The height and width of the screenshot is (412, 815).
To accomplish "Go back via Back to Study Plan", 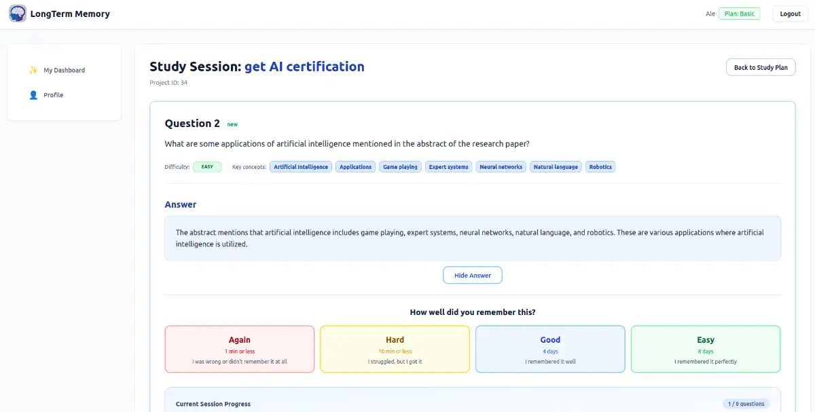I will pyautogui.click(x=761, y=67).
